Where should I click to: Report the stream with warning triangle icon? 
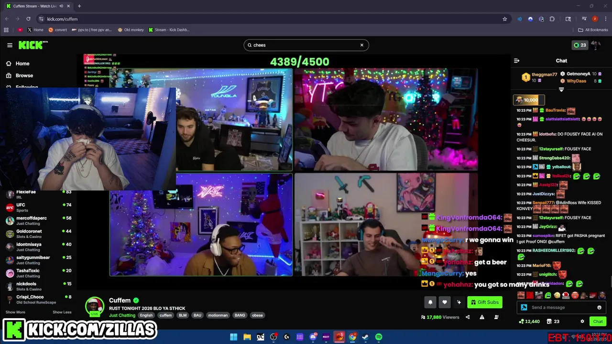482,317
